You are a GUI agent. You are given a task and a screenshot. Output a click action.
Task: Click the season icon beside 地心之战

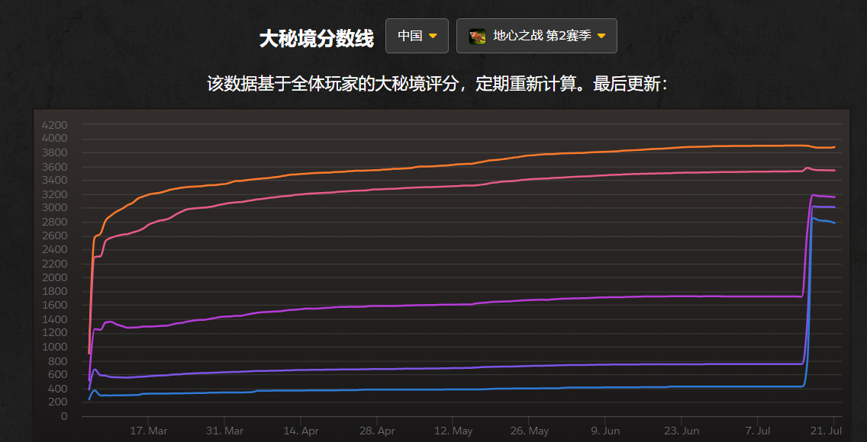(477, 37)
